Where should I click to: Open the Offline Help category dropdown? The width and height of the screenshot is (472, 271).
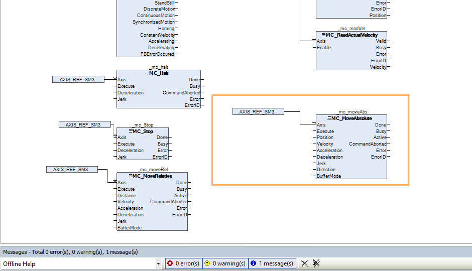pyautogui.click(x=158, y=263)
